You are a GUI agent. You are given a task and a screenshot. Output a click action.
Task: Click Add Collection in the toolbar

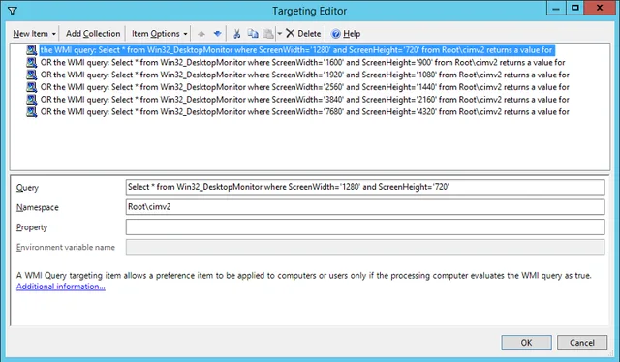tap(93, 34)
